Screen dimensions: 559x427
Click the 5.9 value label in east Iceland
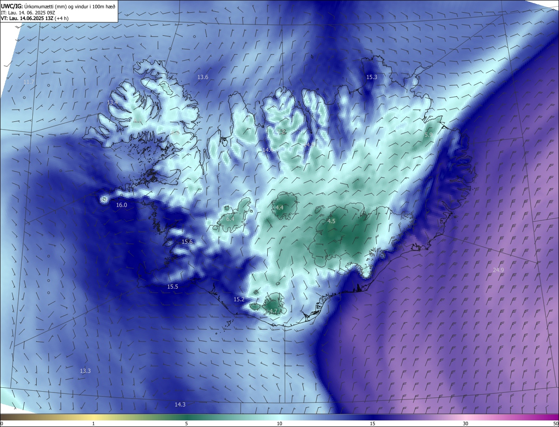click(x=428, y=135)
